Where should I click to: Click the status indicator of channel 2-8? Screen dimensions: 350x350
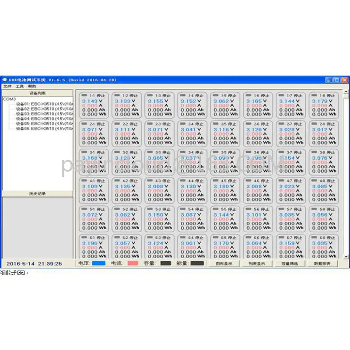coord(314,124)
